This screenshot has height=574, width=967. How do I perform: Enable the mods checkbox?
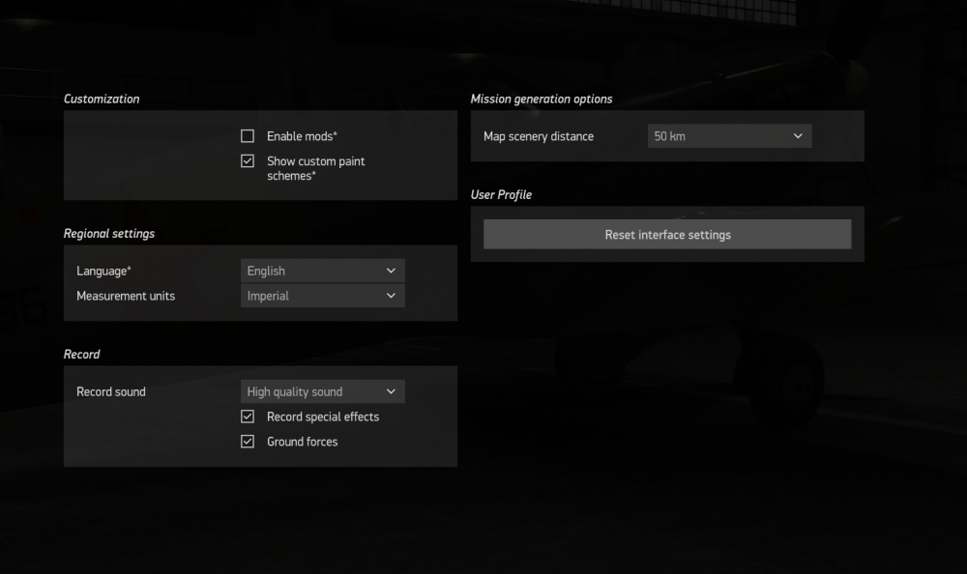point(248,136)
